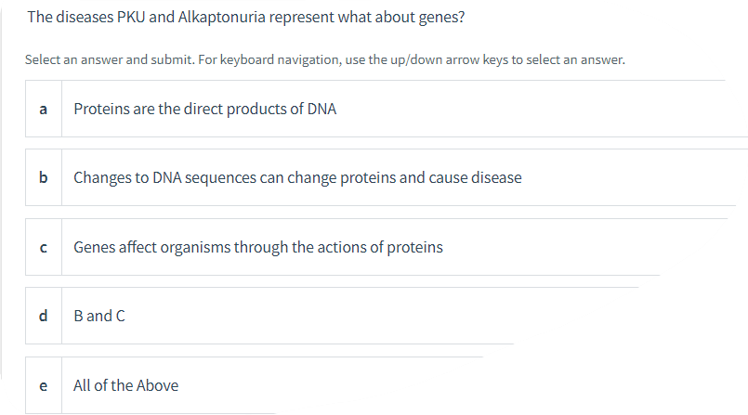This screenshot has height=415, width=748.
Task: Click the word 'genes?' ending the question
Action: [441, 18]
